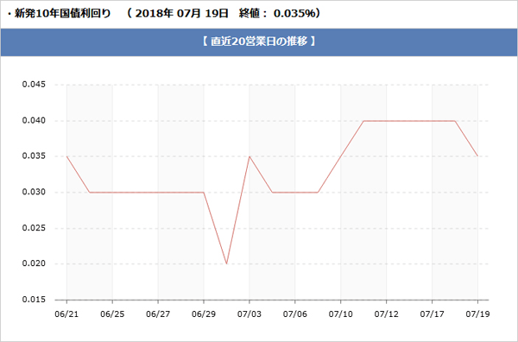Click the 06/29 x-axis date label
The image size is (518, 342).
click(204, 313)
